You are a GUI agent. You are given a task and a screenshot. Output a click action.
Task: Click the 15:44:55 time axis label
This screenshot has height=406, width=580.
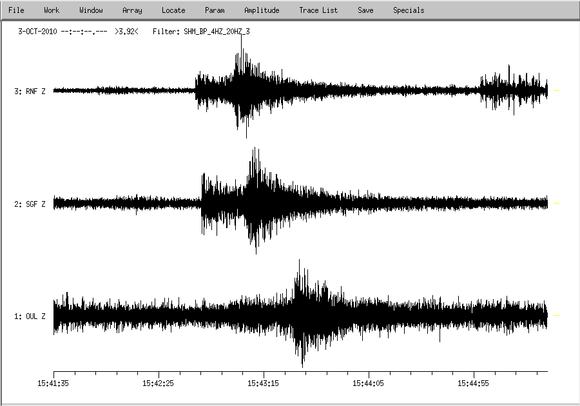pos(474,383)
